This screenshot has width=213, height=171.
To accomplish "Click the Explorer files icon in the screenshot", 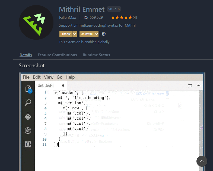I will click(x=28, y=89).
